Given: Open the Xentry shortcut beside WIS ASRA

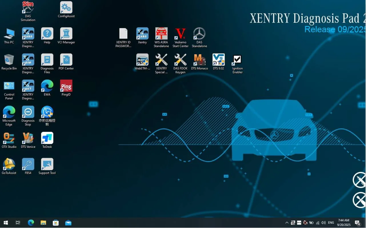Looking at the screenshot, I should pos(142,36).
